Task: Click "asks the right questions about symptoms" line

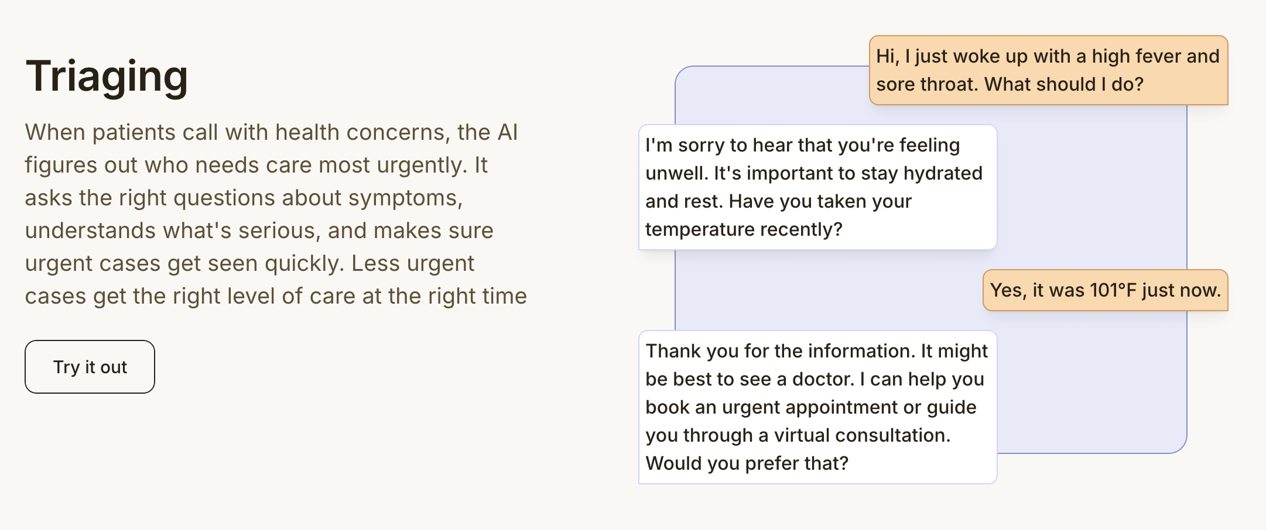Action: click(x=244, y=198)
